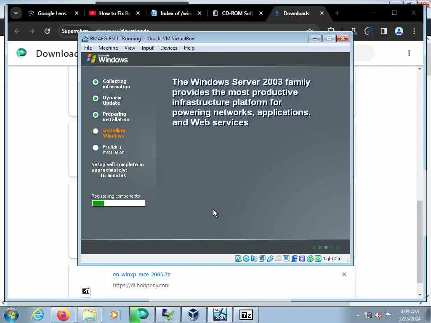Open the Machine menu in VirtualBox
The width and height of the screenshot is (431, 323).
[108, 48]
